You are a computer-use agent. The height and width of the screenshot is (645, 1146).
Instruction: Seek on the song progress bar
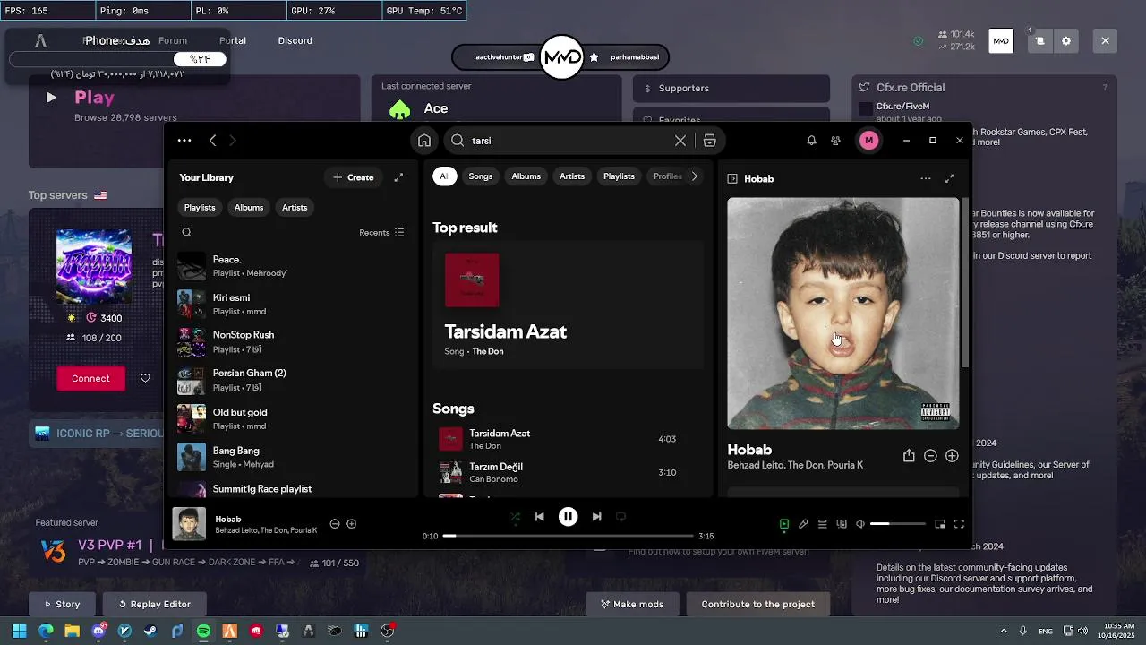(568, 536)
